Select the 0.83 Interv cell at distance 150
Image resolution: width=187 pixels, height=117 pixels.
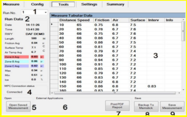(x=155, y=86)
